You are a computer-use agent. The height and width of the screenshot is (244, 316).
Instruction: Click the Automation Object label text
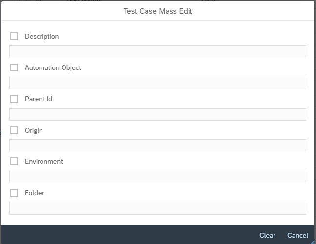53,67
